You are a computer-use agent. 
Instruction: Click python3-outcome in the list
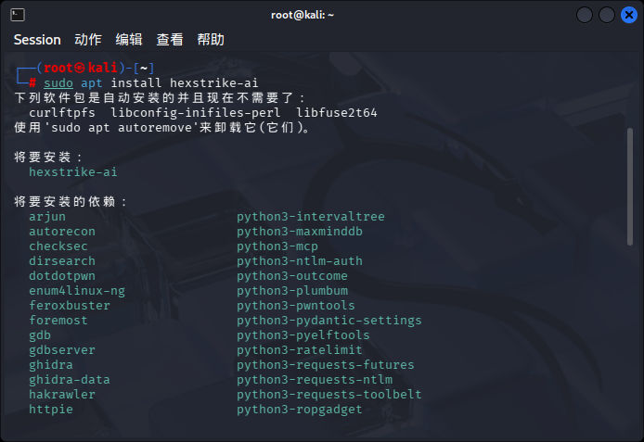292,276
